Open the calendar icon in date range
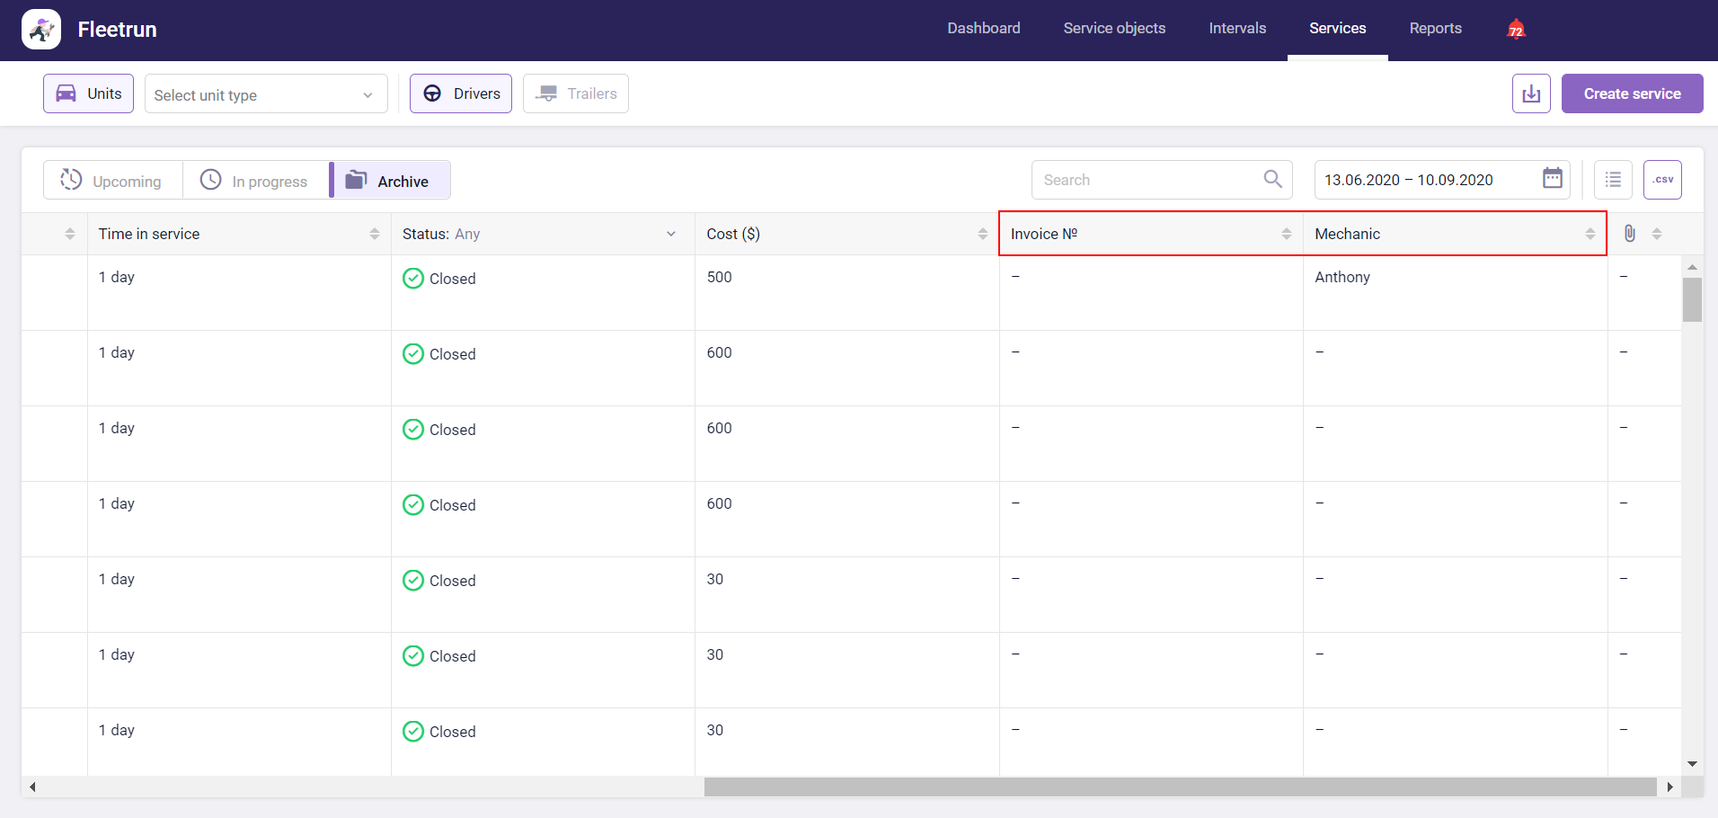Image resolution: width=1718 pixels, height=818 pixels. pyautogui.click(x=1552, y=179)
